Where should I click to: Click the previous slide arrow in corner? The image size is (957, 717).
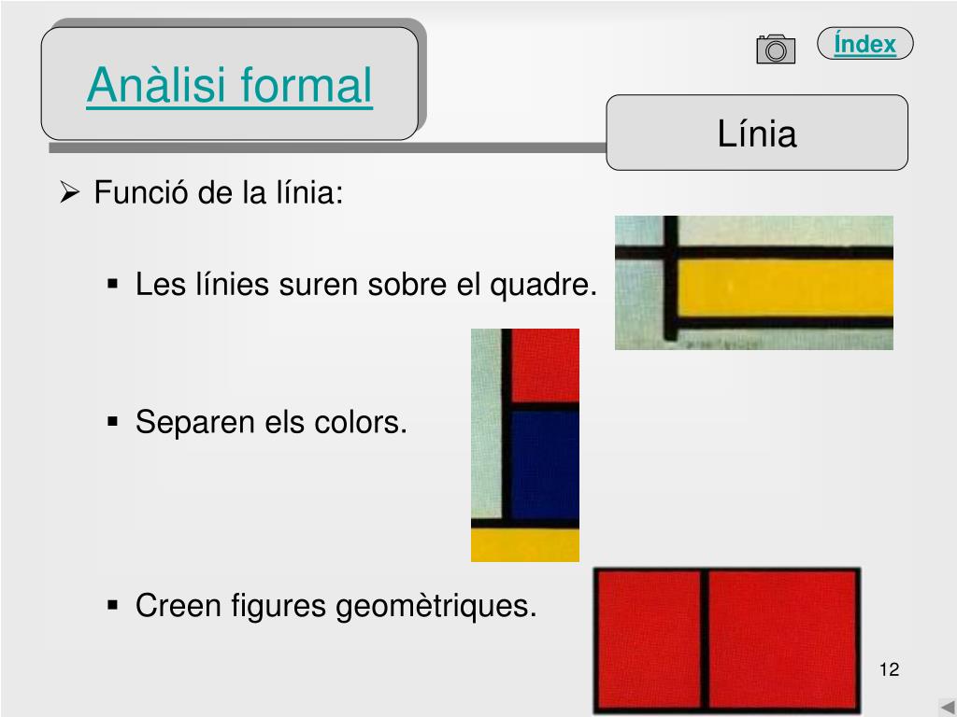[948, 707]
